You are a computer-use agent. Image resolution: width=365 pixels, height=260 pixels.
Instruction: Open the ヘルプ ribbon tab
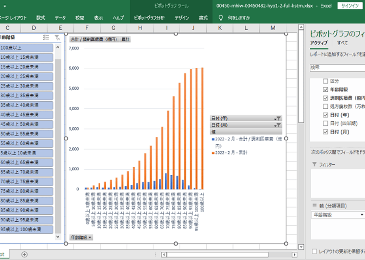[118, 18]
